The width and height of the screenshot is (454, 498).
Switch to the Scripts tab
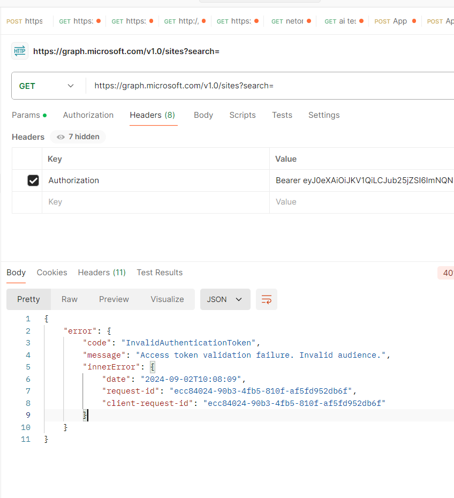click(x=243, y=115)
